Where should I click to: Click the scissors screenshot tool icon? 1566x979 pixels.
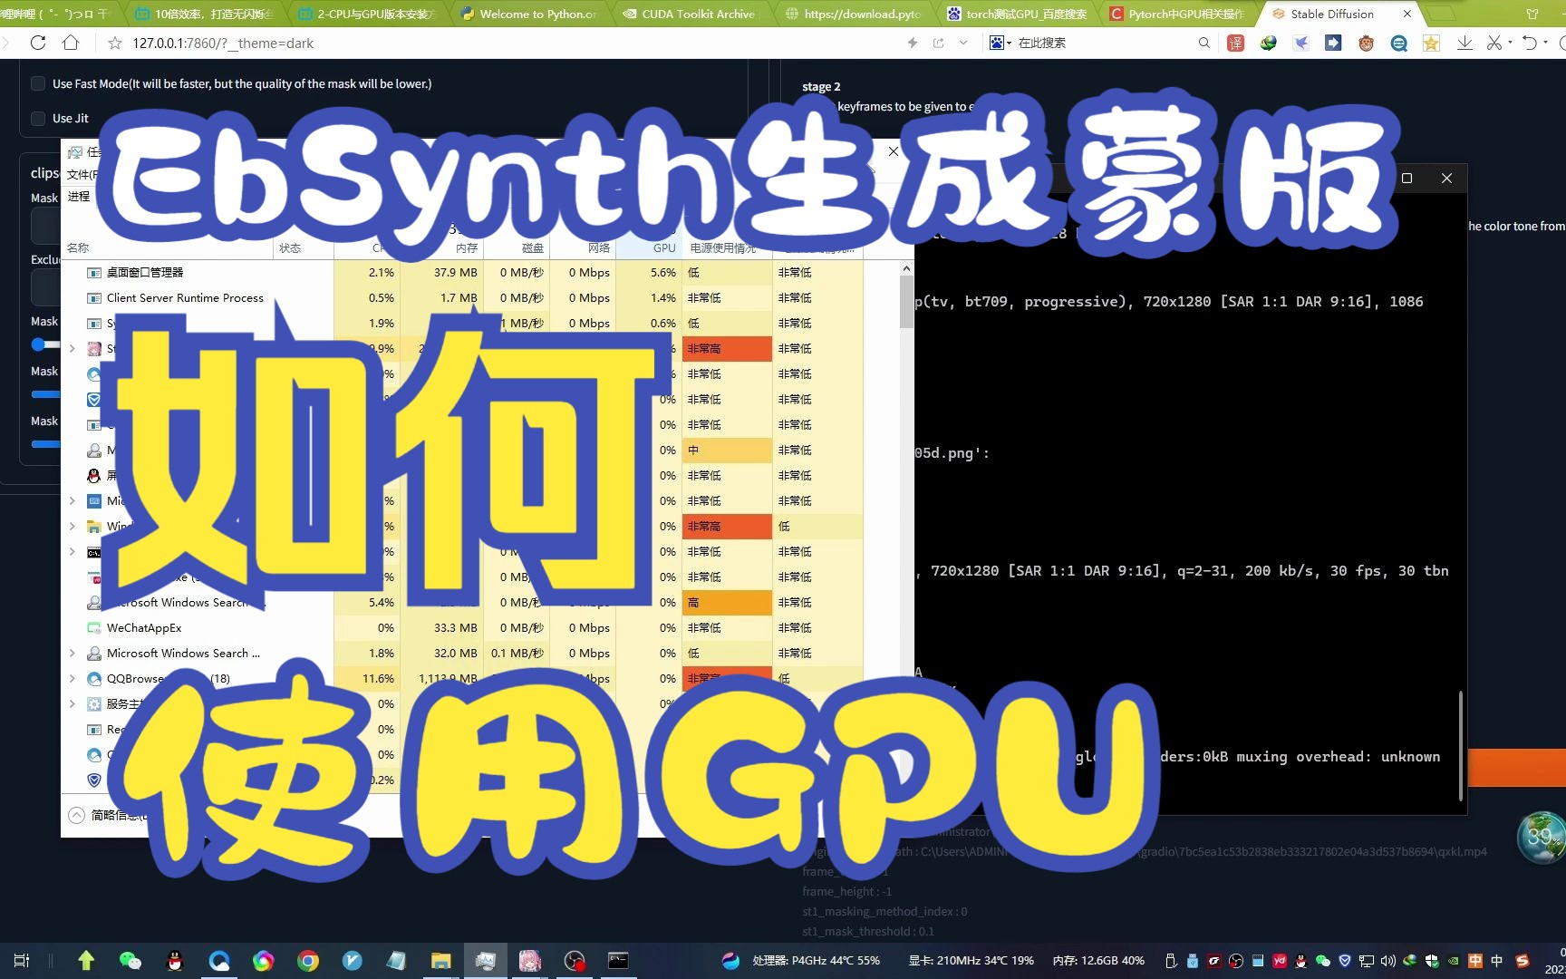[x=1494, y=43]
